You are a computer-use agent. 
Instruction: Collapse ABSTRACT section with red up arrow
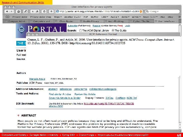point(18,116)
